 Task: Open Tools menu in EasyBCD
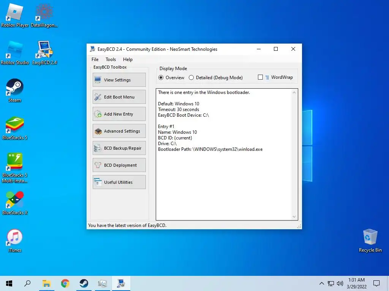[111, 59]
